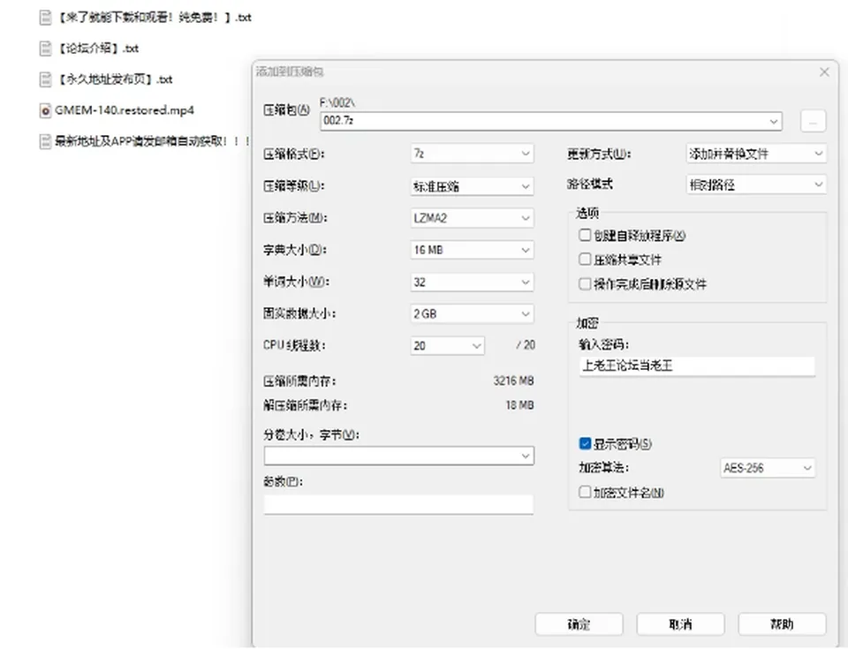Expand the 固实数据大小 2 GB dropdown
This screenshot has height=649, width=848.
coord(472,313)
